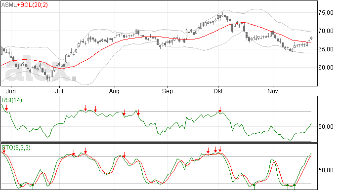The height and width of the screenshot is (191, 341).
Task: Select the Jul month label
Action: 59,91
